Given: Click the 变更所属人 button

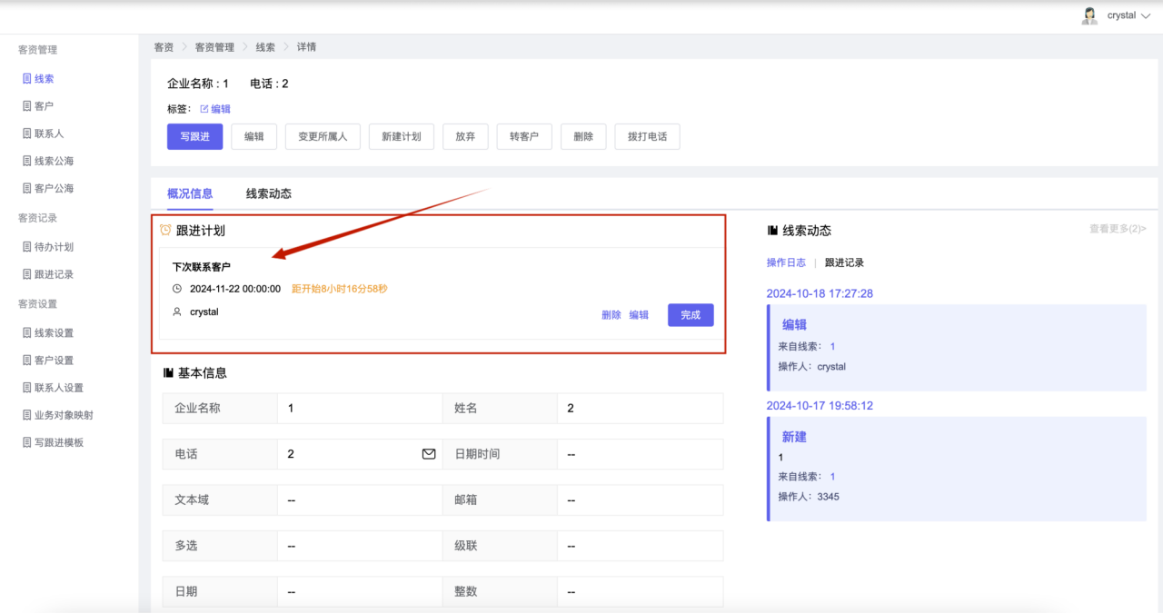Looking at the screenshot, I should (x=323, y=136).
